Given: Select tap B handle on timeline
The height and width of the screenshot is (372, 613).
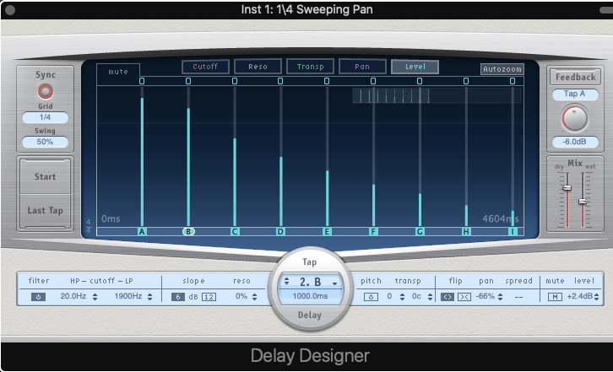Looking at the screenshot, I should tap(188, 232).
